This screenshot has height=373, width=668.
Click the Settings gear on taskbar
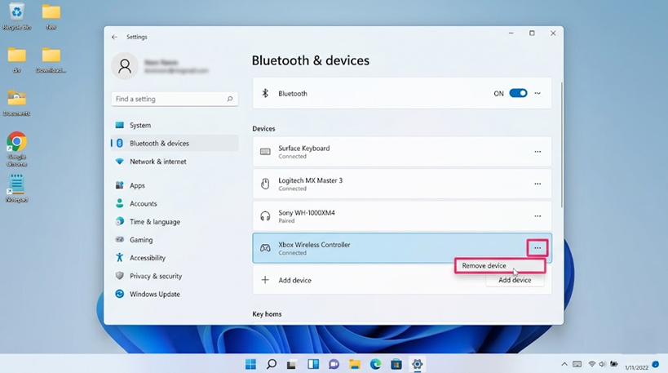click(417, 364)
